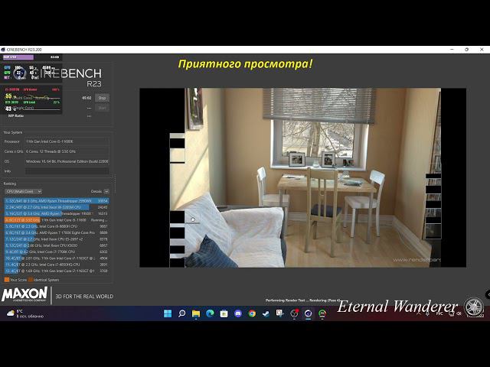Select the 2.81 GHz Core i7-1165G7 ranking row

click(x=57, y=258)
